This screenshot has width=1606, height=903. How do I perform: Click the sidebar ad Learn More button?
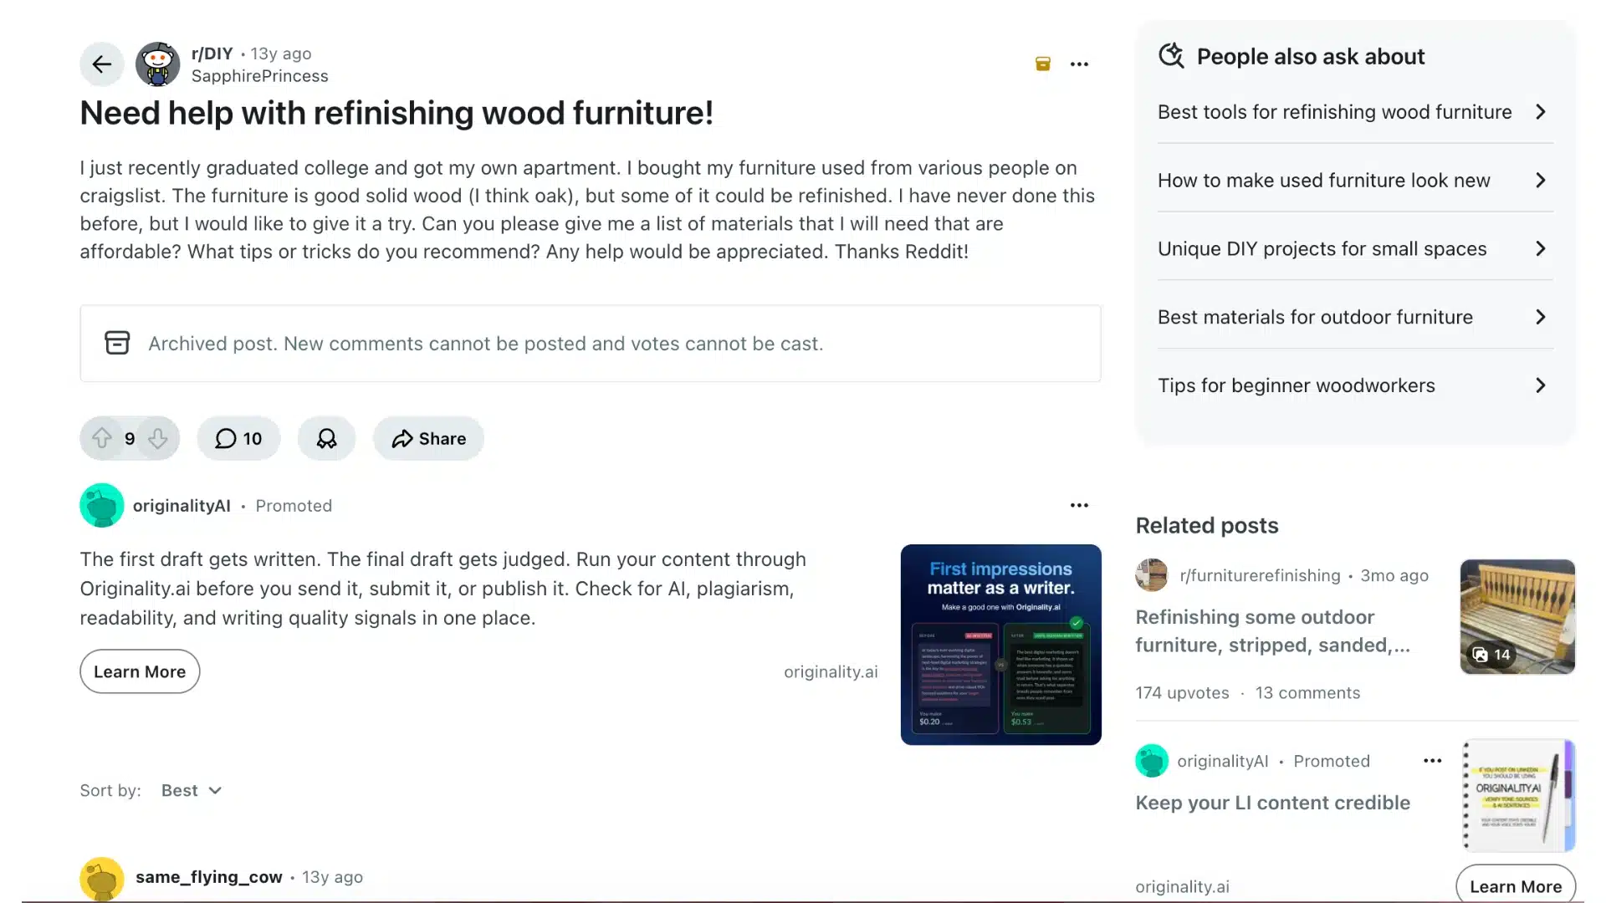click(x=1516, y=886)
